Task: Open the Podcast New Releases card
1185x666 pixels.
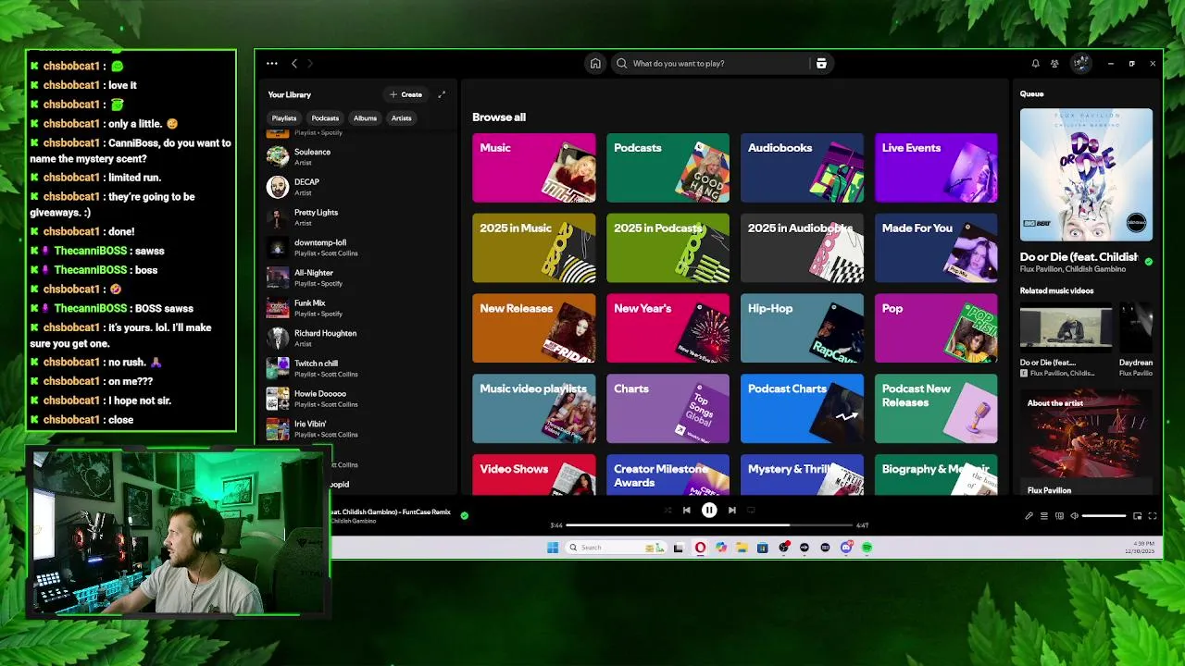Action: coord(936,409)
